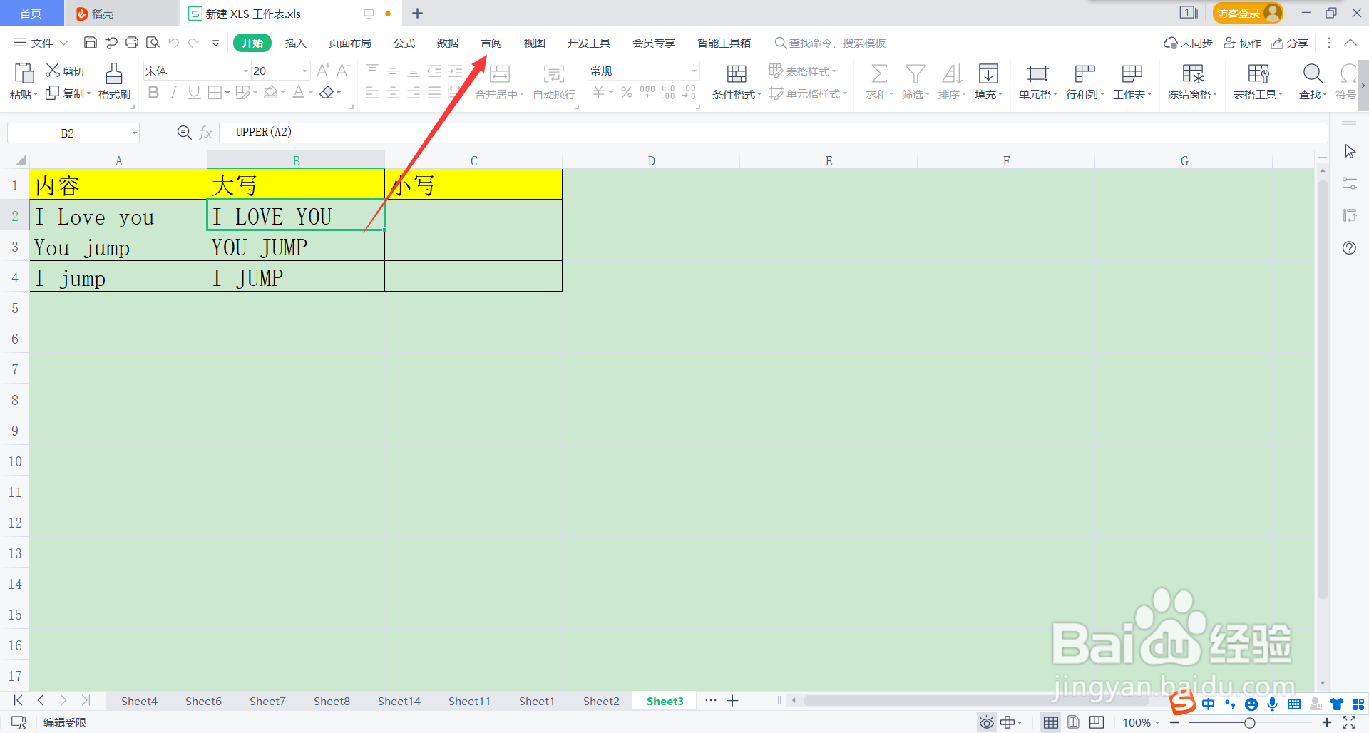Switch to the 公式 ribbon tab

tap(404, 43)
